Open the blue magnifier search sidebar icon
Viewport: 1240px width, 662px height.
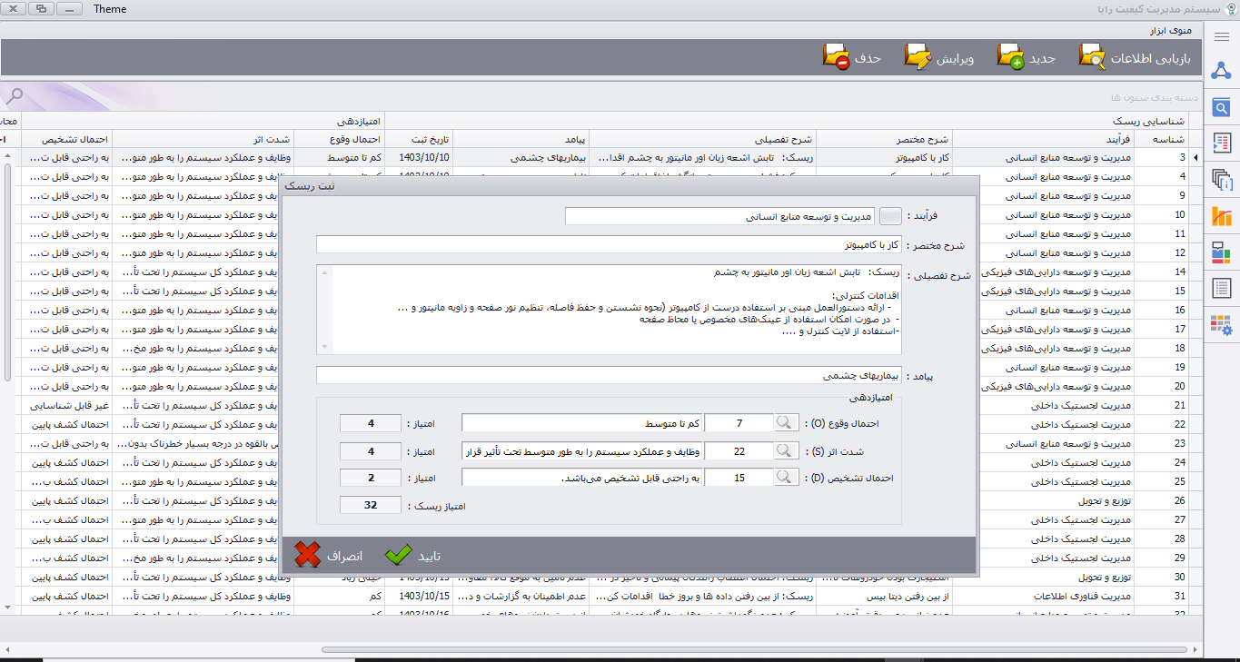1222,108
